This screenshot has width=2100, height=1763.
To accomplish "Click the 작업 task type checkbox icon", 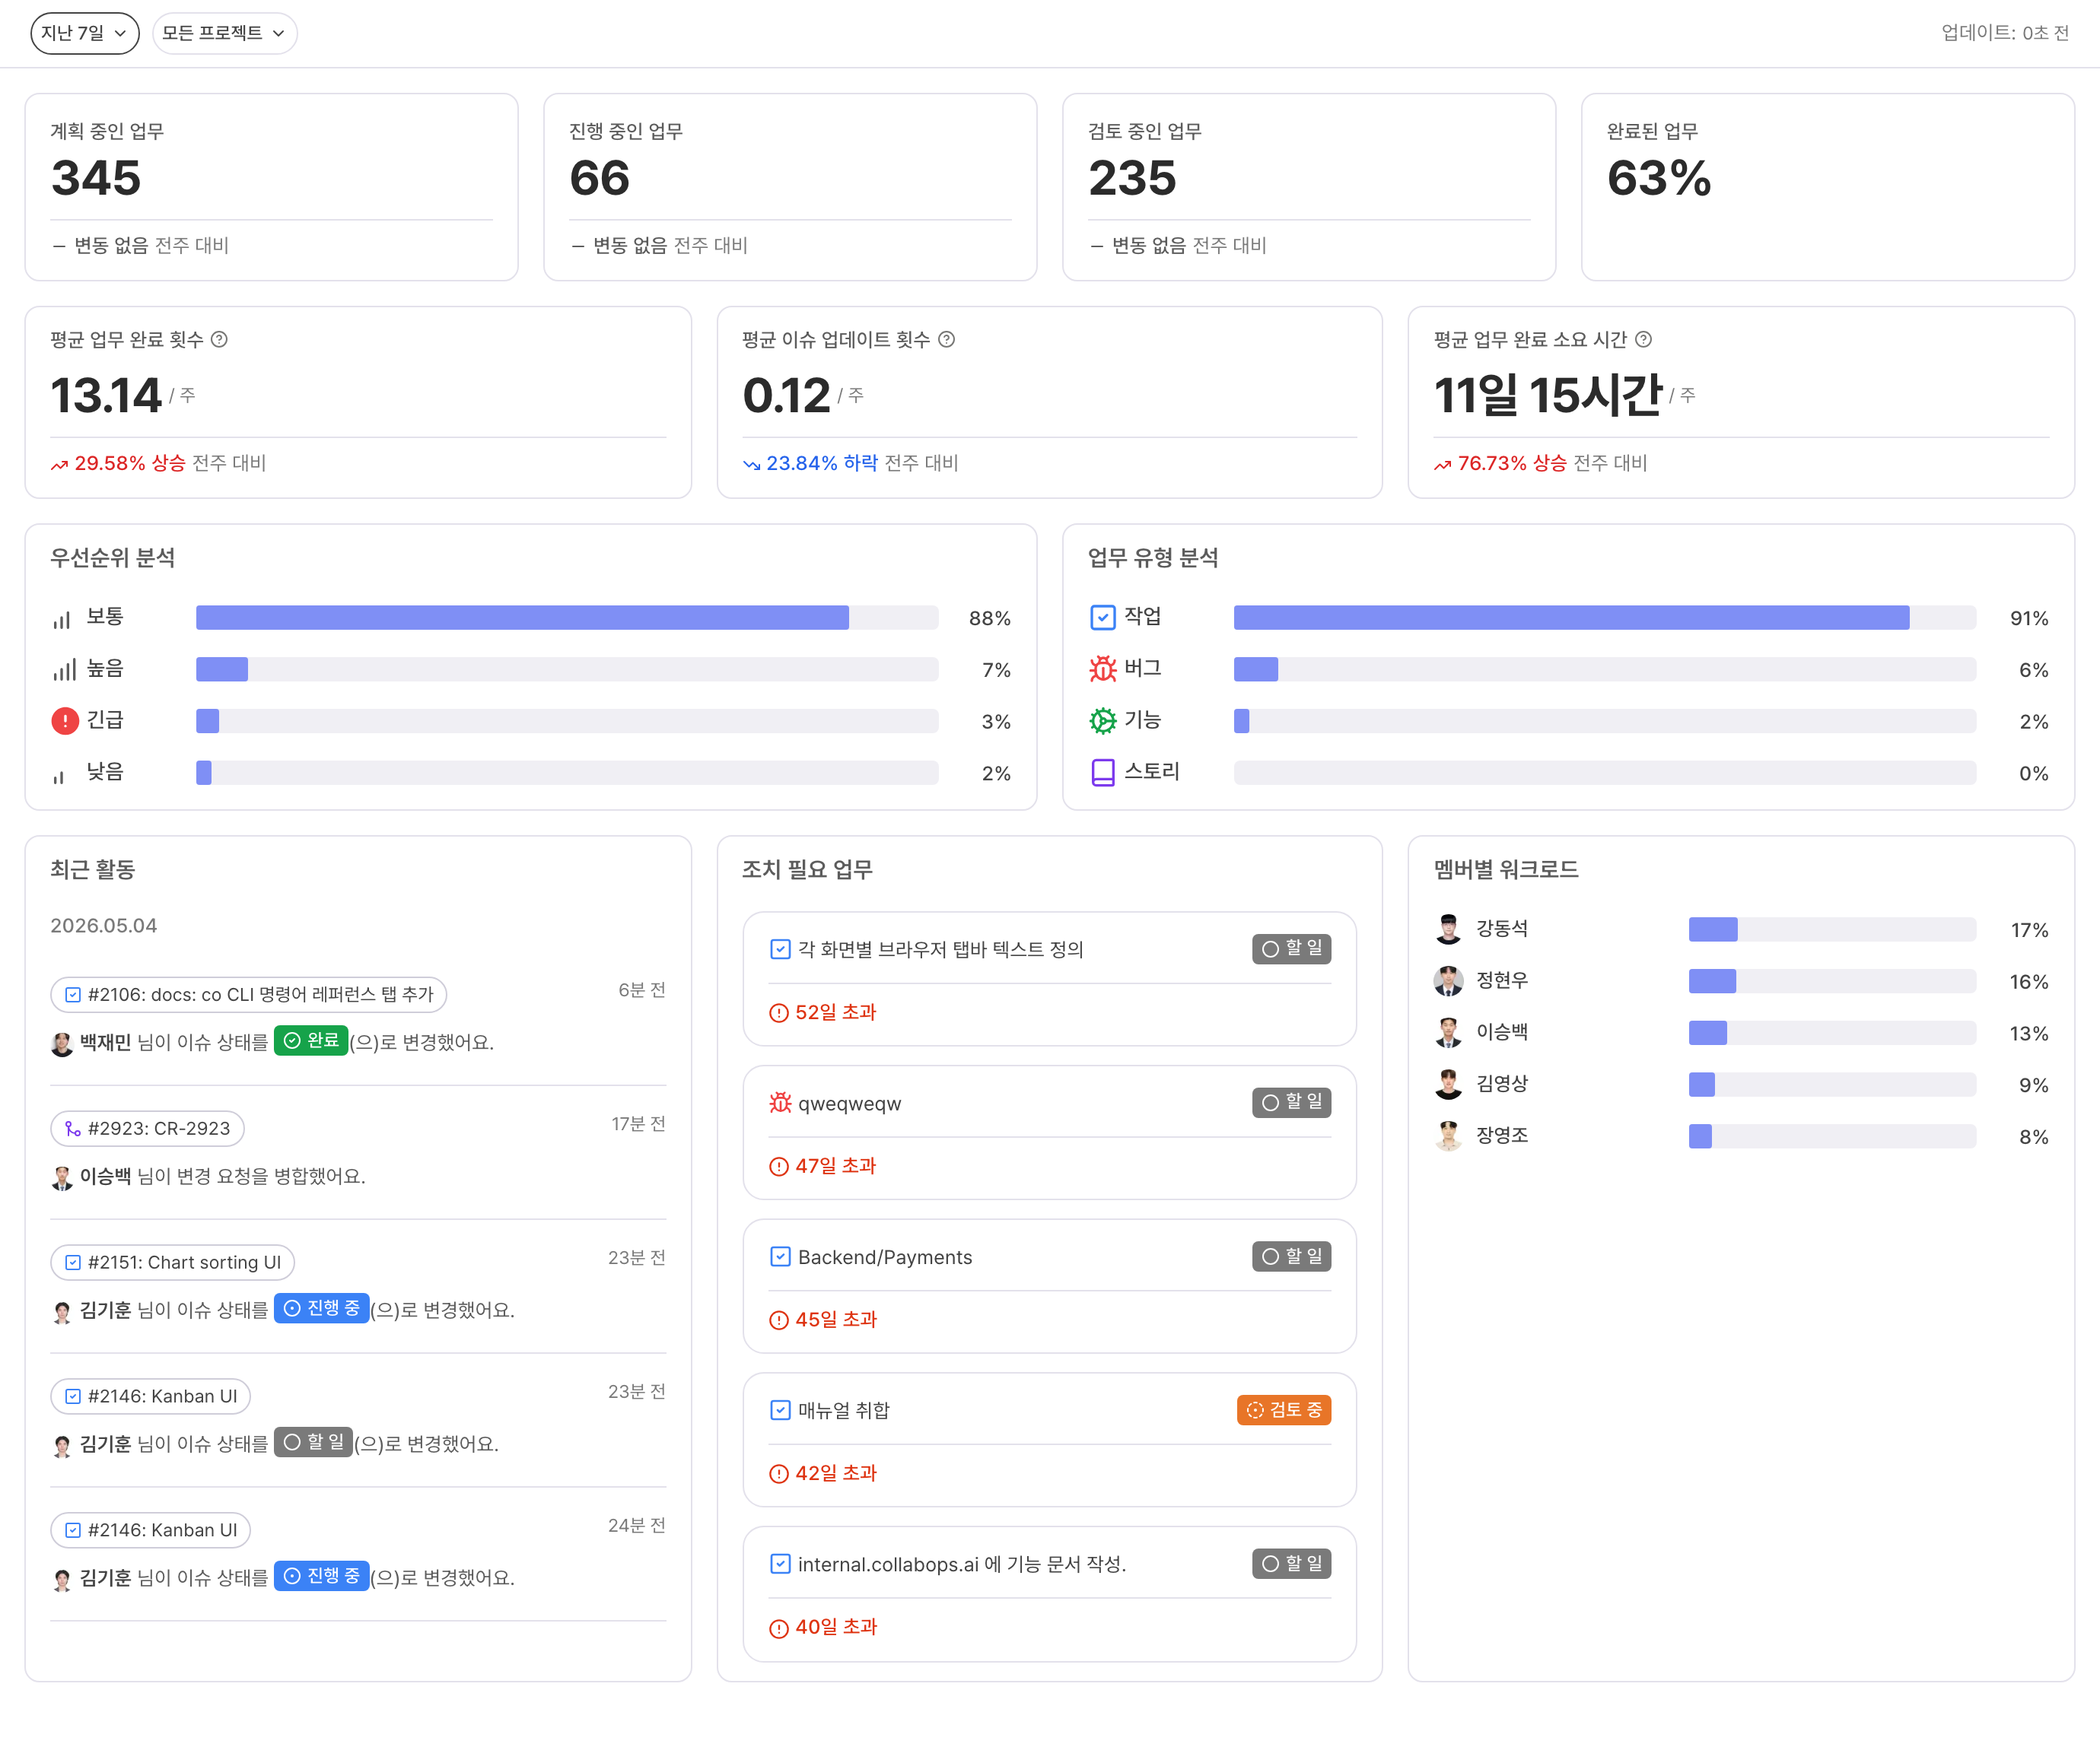I will [x=1102, y=618].
